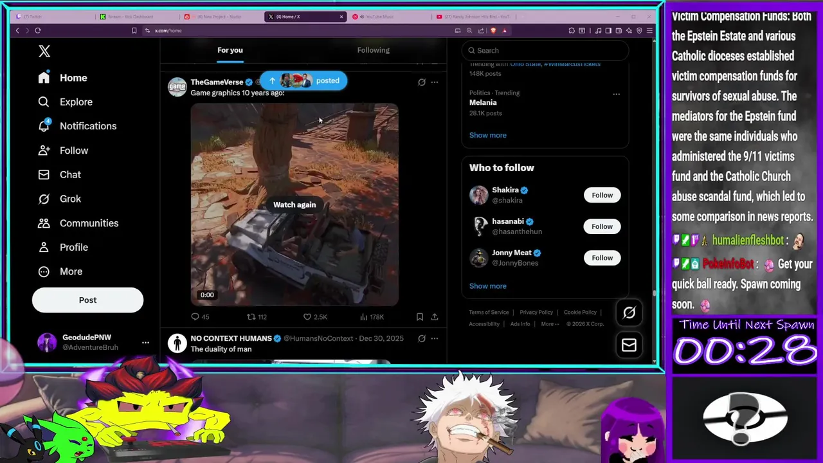Expand the footer More menu
Image resolution: width=823 pixels, height=463 pixels.
[x=550, y=324]
